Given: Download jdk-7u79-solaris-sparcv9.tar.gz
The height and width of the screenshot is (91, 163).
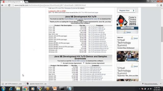Looking at the screenshot, I should (99, 48).
